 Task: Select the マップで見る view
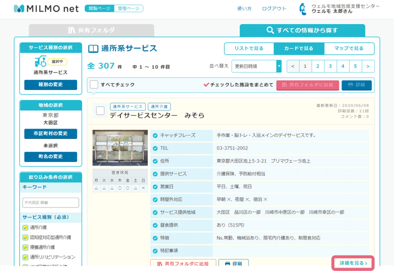click(349, 48)
